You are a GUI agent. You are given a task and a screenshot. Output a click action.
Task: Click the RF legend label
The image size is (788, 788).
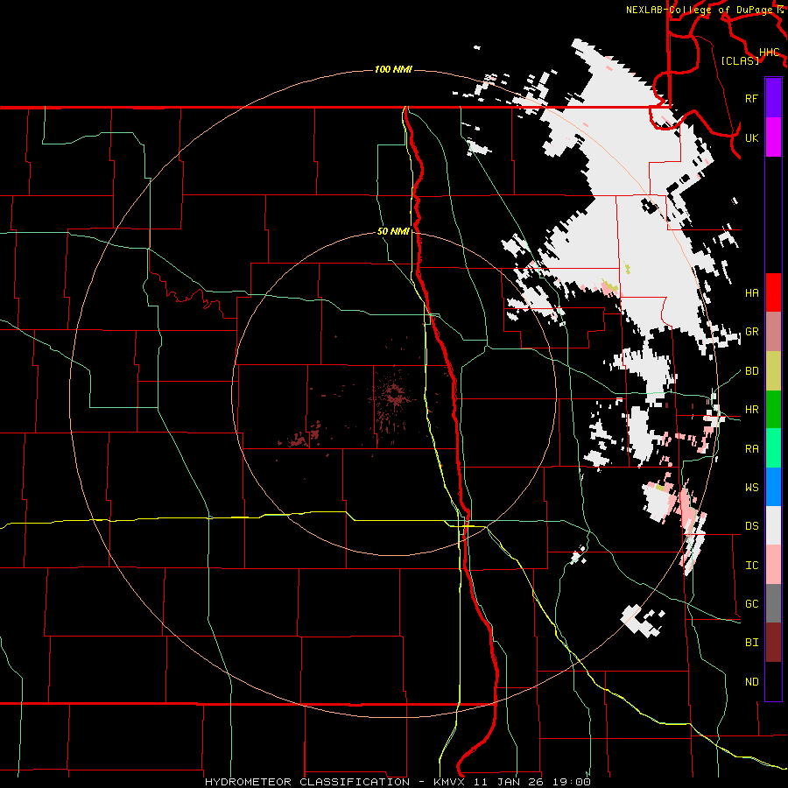[751, 98]
